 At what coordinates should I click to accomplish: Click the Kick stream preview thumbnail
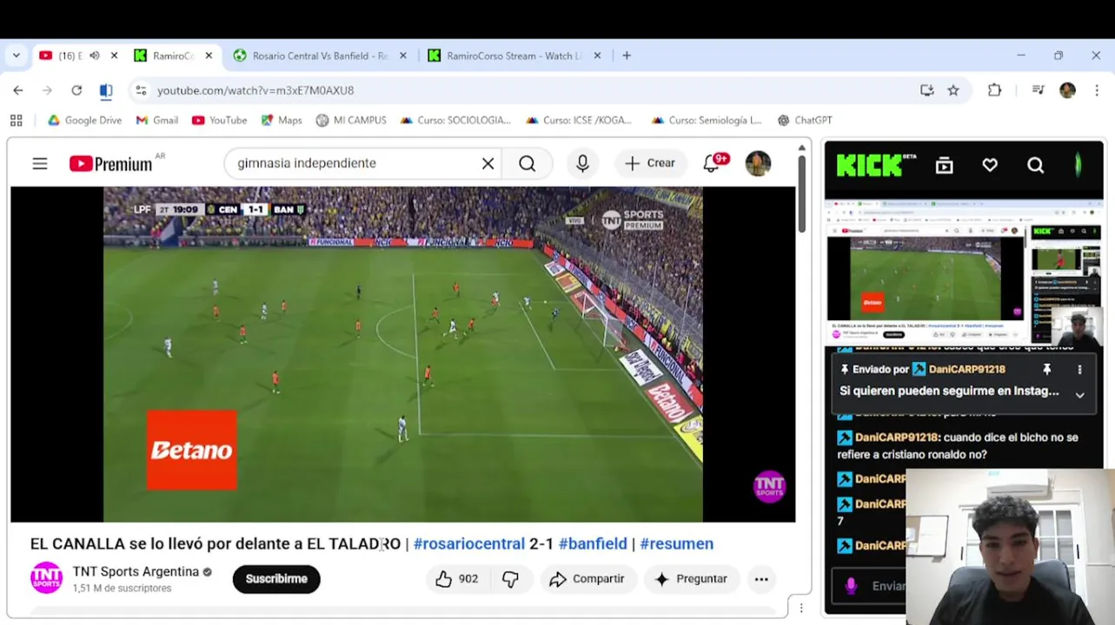tap(964, 273)
